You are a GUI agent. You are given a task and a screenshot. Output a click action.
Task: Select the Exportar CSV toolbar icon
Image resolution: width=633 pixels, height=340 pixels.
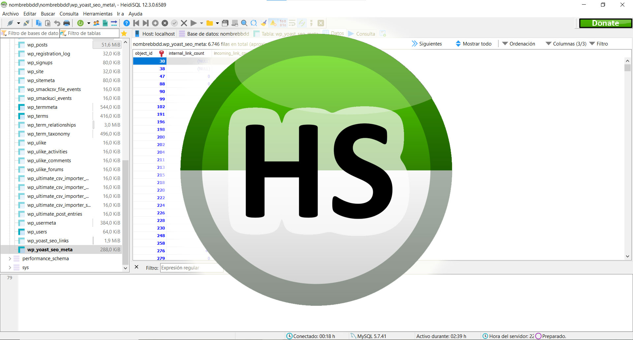pyautogui.click(x=105, y=23)
